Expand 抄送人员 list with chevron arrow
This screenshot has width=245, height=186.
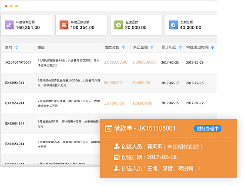coord(199,169)
